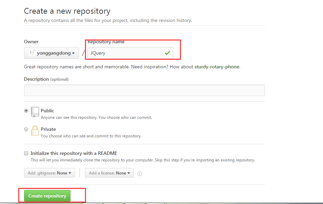This screenshot has width=323, height=204.
Task: Enable Initialize this repository with a README
Action: coord(26,153)
